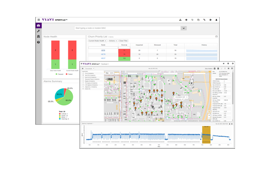Open the HETN node link
The image size is (273, 170).
(x=103, y=54)
